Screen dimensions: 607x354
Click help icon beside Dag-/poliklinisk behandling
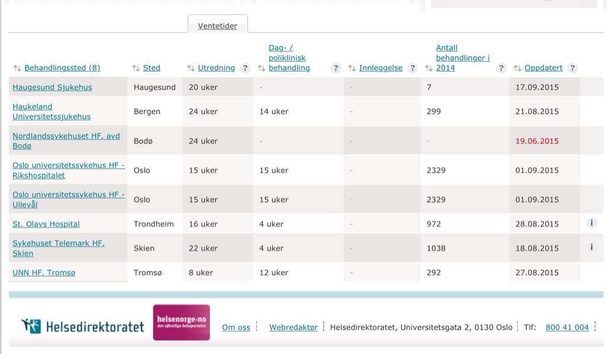click(336, 68)
